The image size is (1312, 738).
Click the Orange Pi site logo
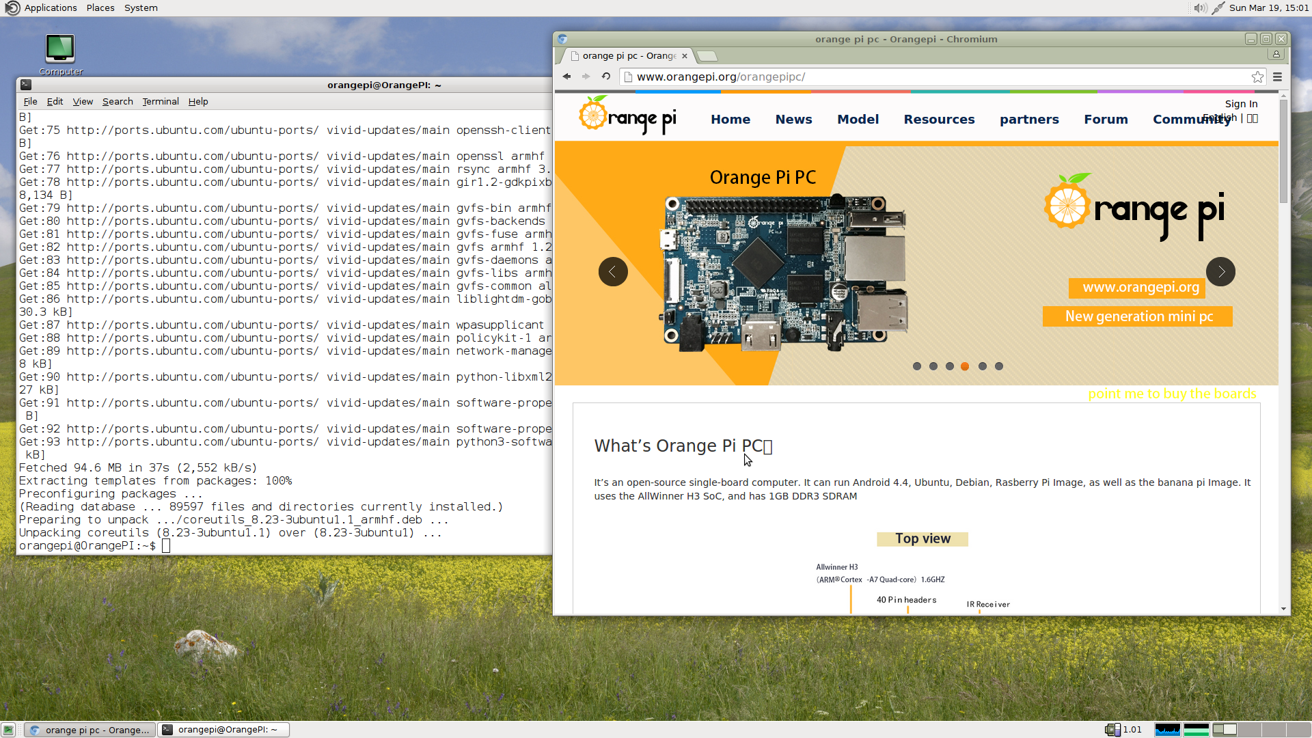[x=627, y=115]
